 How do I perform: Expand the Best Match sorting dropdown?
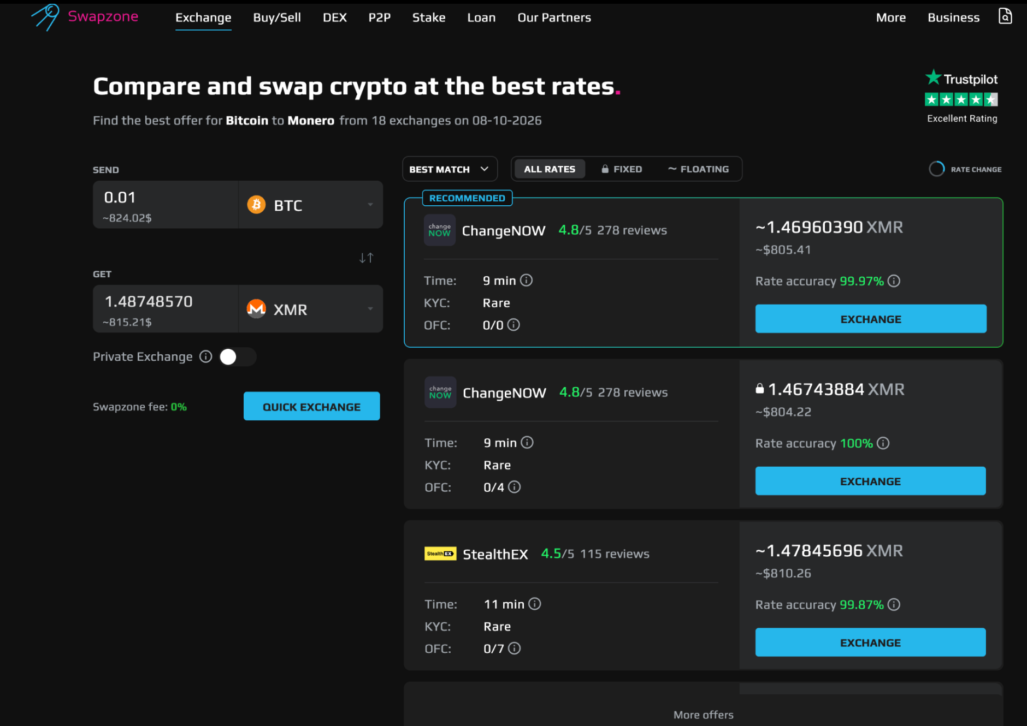450,169
